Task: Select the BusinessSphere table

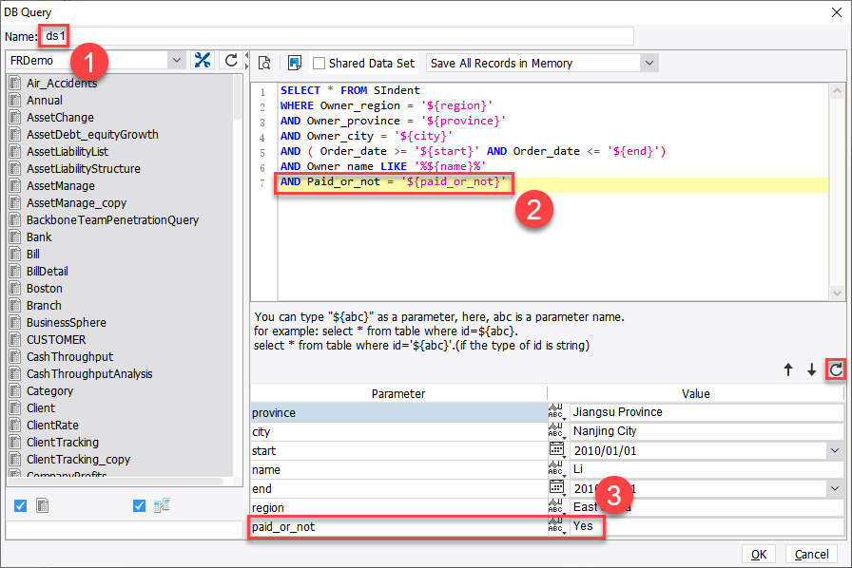Action: [67, 323]
